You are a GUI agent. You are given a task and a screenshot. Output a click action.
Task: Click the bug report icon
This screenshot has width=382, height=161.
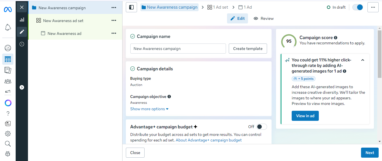[x=8, y=154]
